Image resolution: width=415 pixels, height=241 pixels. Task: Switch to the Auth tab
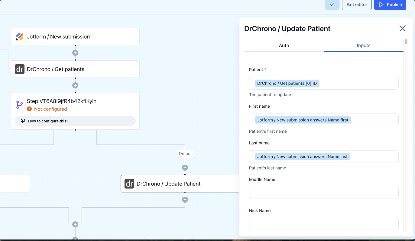click(x=284, y=46)
